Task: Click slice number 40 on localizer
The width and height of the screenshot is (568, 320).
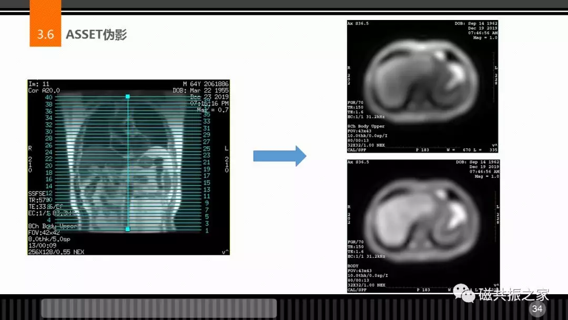Action: pyautogui.click(x=48, y=97)
